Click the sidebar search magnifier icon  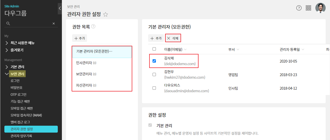click(x=8, y=24)
